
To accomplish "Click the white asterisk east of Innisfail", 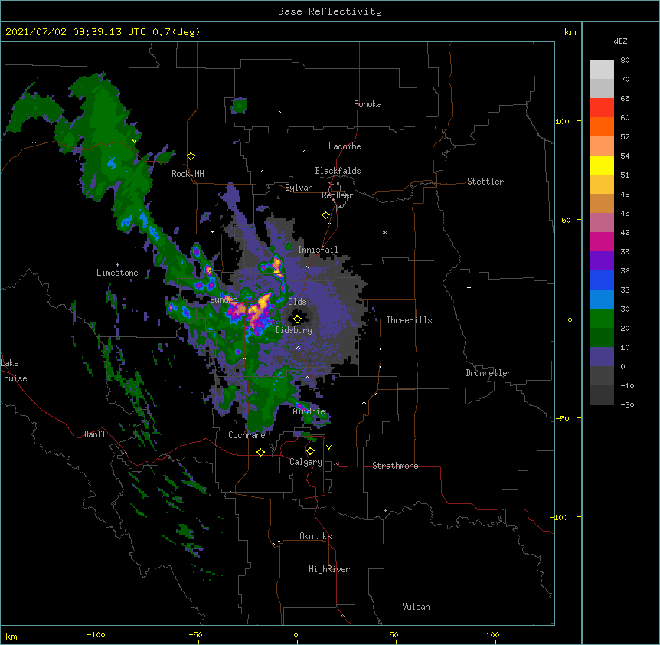I will [x=384, y=232].
